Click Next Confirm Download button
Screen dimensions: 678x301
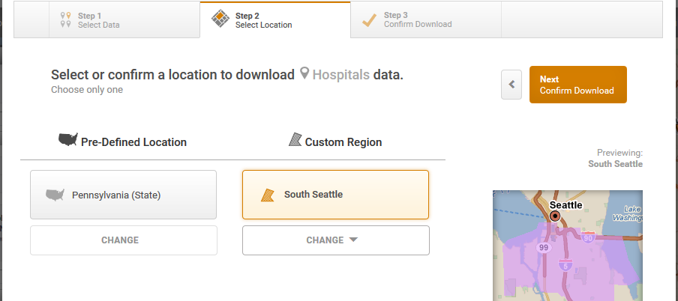tap(577, 85)
